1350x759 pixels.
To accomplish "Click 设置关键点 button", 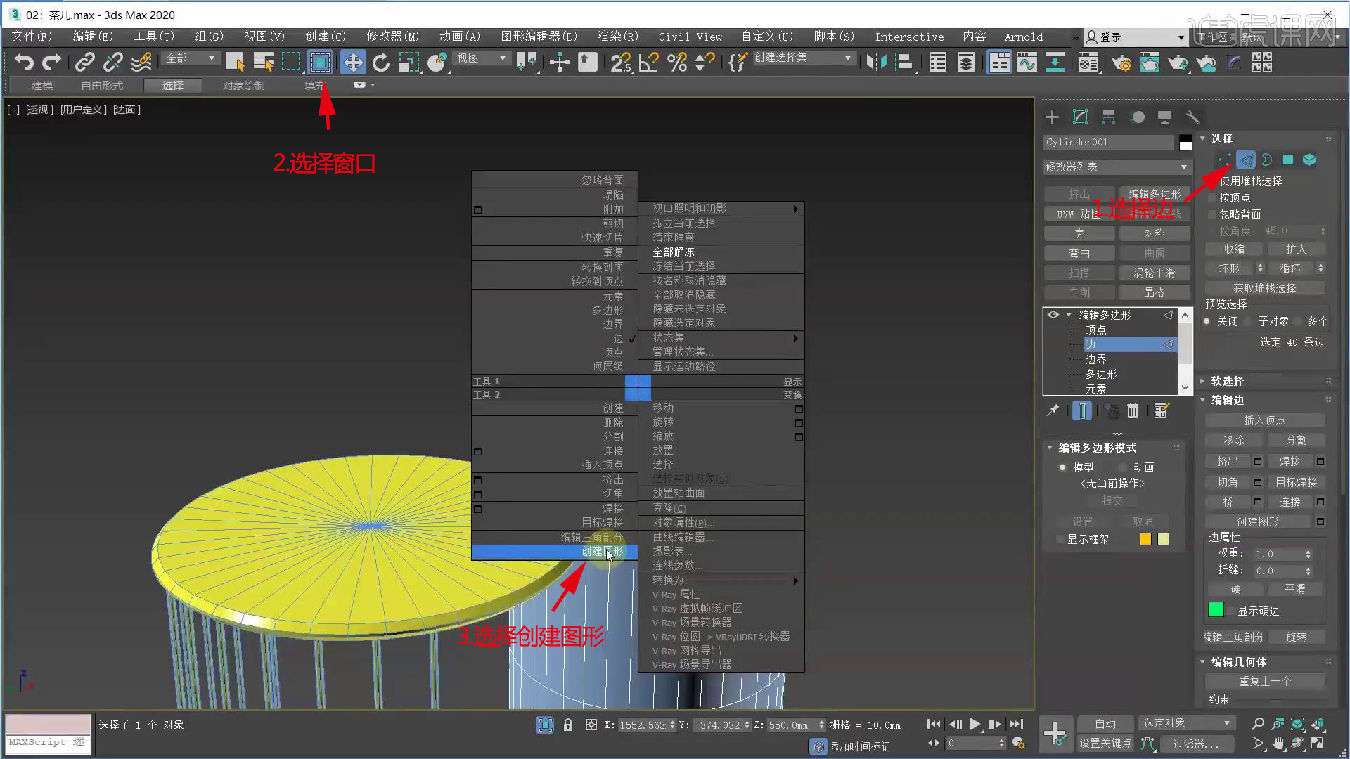I will [1105, 743].
